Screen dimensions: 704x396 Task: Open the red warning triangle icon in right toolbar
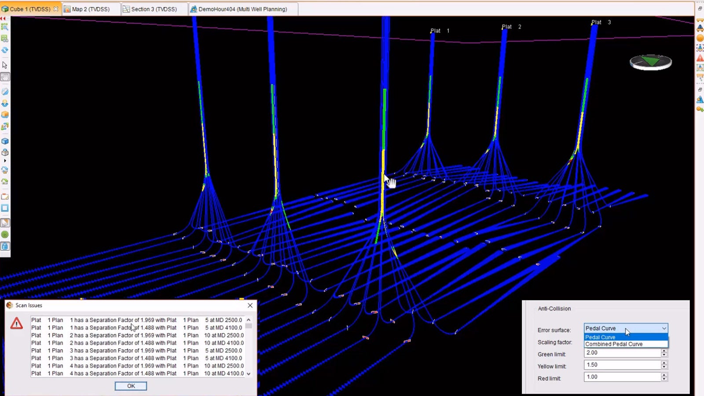[x=700, y=58]
